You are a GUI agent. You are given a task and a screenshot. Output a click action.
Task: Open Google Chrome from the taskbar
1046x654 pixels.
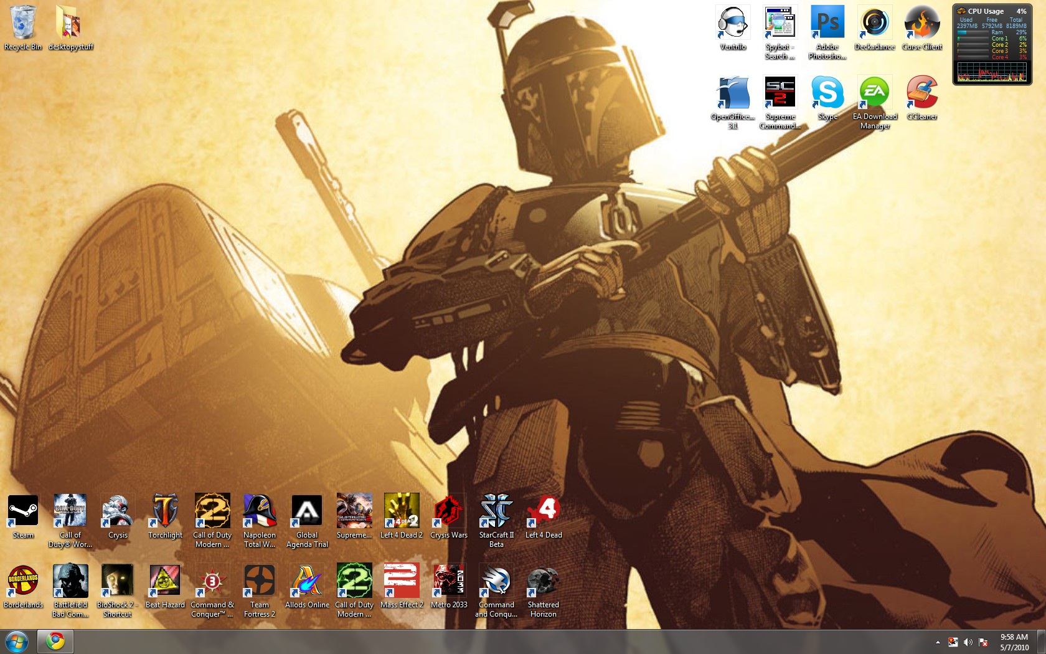point(55,642)
